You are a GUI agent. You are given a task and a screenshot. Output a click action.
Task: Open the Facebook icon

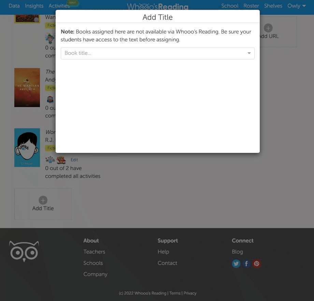246,263
